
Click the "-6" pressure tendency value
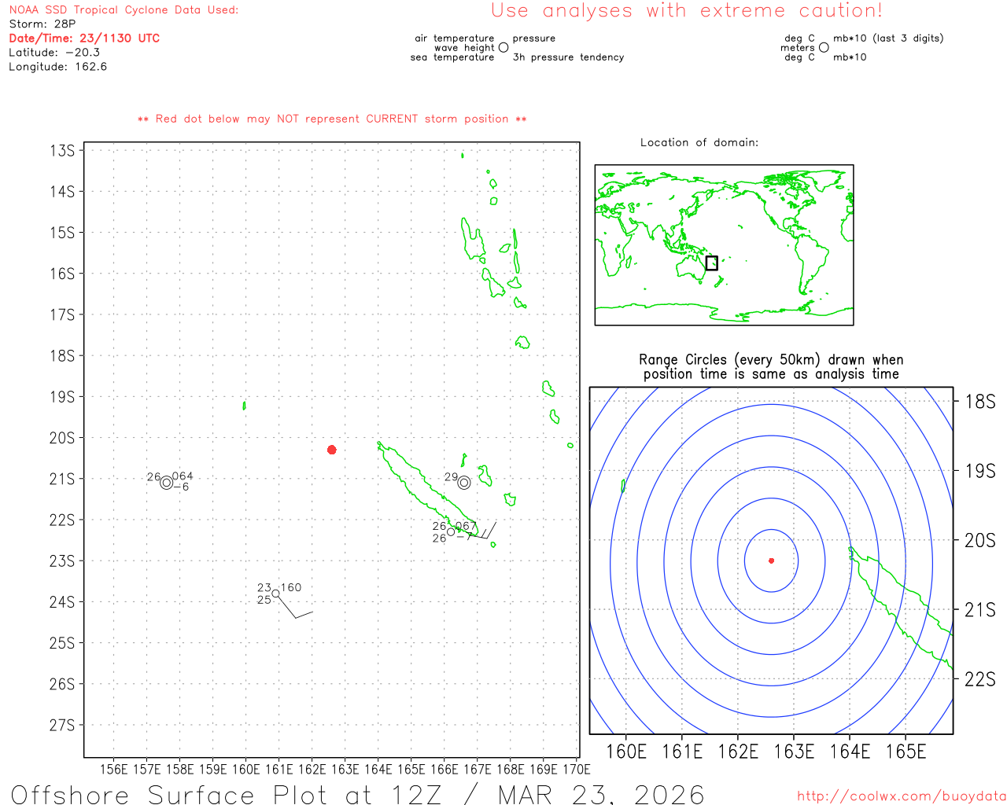181,487
